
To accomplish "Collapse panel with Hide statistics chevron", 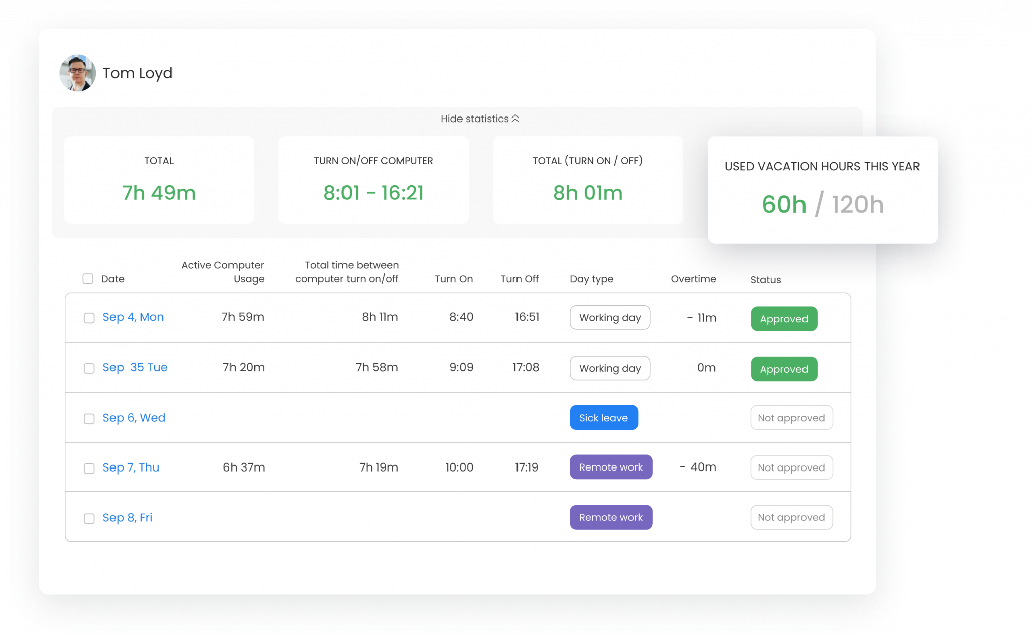I will pyautogui.click(x=515, y=119).
